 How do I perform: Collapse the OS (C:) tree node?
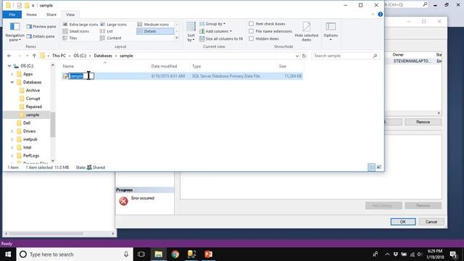coord(9,66)
